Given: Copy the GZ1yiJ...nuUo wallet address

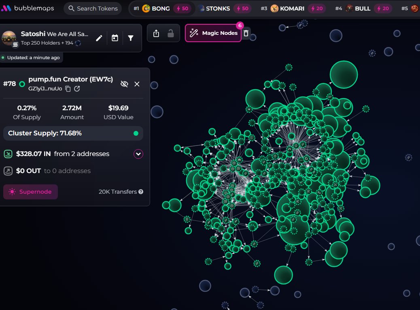Looking at the screenshot, I should [68, 89].
